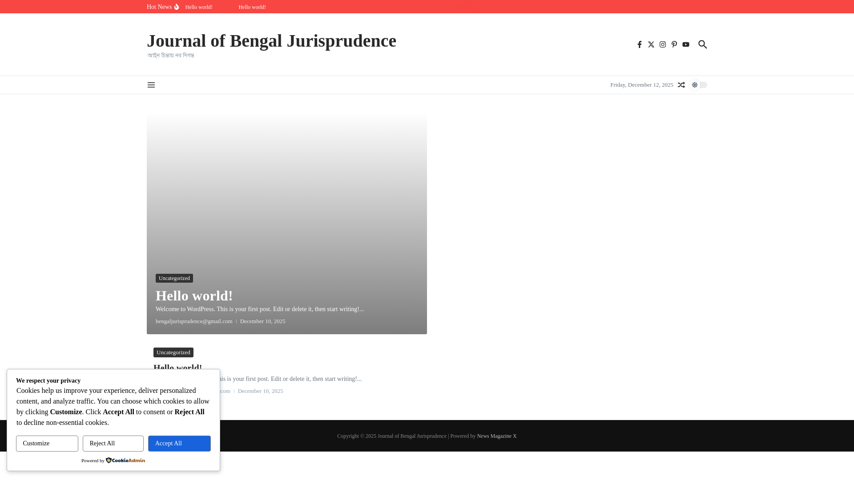Toggle dark mode switch
The height and width of the screenshot is (480, 854).
[698, 85]
